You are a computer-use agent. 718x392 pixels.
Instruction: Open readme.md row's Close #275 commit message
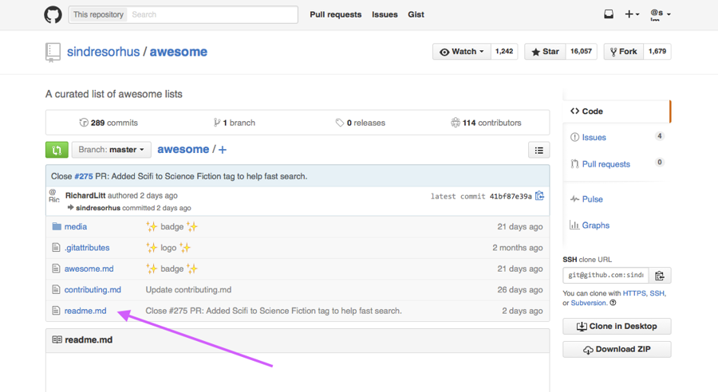[274, 311]
